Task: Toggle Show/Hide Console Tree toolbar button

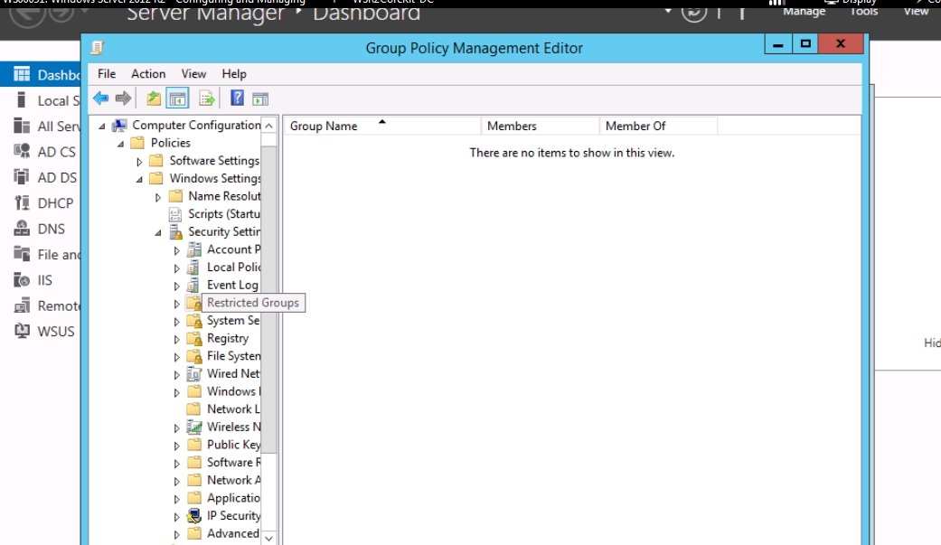Action: 178,99
